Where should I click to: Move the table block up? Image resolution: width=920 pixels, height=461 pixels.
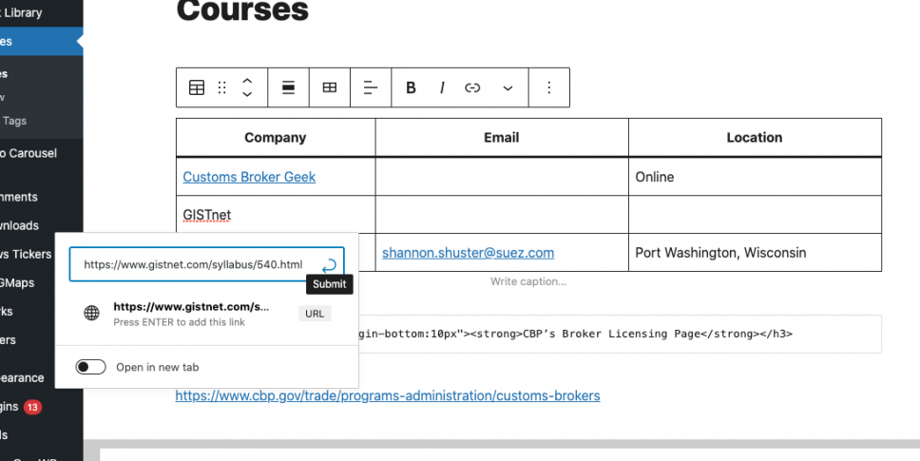[x=247, y=80]
